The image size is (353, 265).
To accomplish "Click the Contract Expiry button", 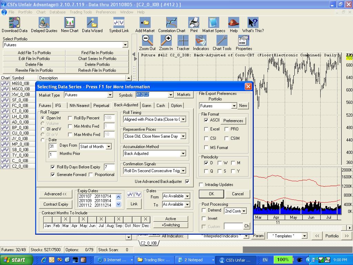I will [56, 204].
